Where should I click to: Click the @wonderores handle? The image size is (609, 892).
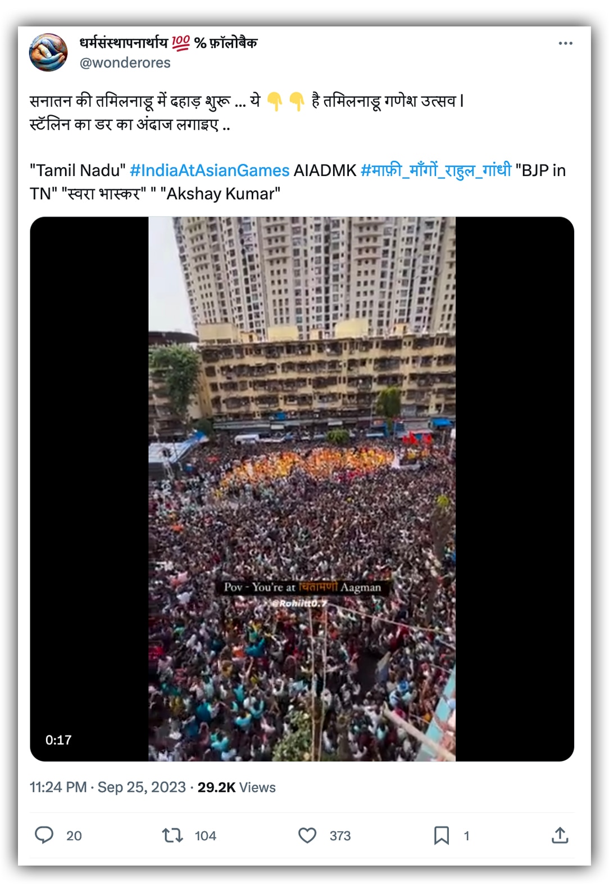click(x=125, y=62)
